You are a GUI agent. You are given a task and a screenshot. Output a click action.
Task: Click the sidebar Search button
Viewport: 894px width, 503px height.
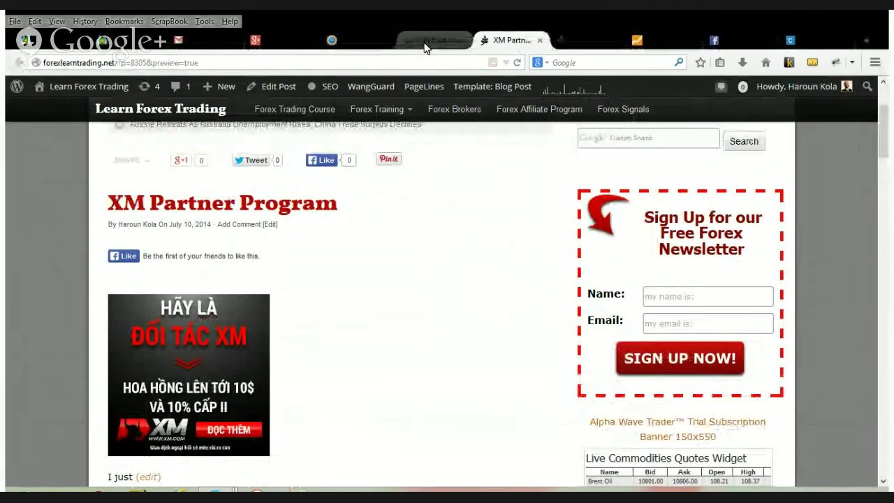point(744,141)
